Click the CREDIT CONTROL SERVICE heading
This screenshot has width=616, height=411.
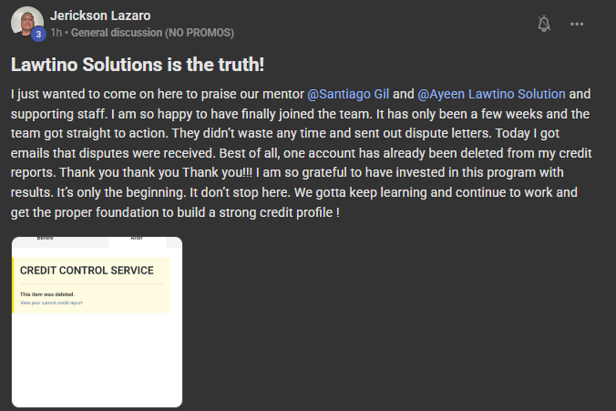tap(87, 271)
